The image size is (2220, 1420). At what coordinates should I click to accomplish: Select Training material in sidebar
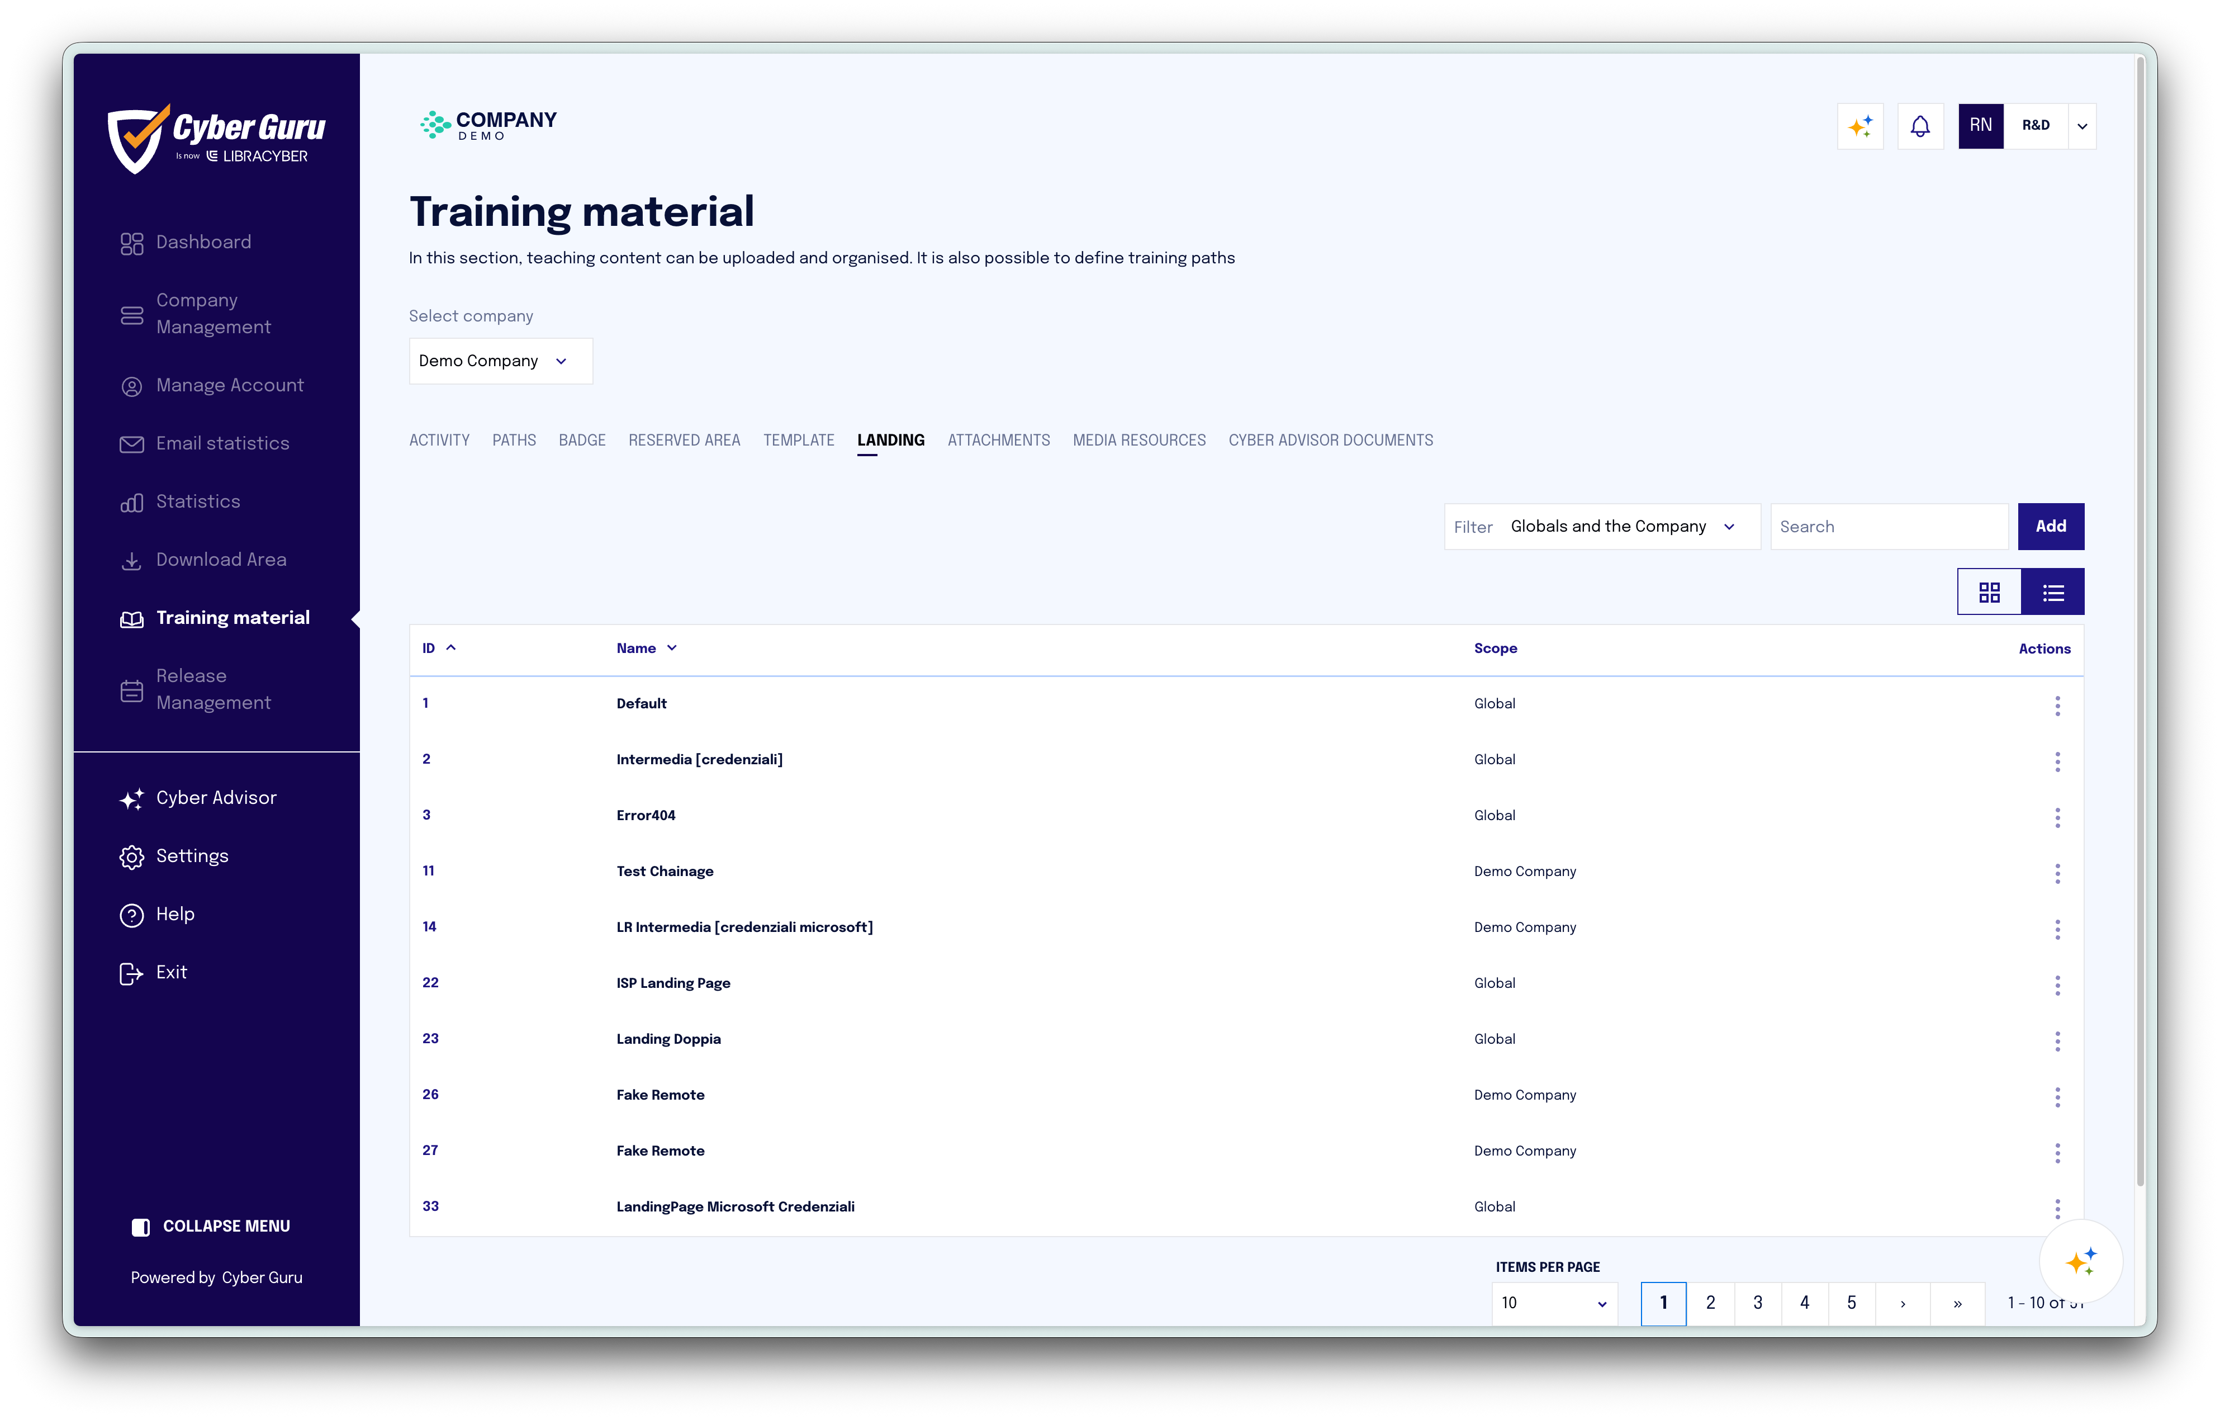coord(215,618)
